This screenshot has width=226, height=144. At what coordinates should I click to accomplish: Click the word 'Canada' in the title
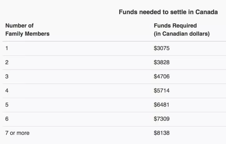206,12
